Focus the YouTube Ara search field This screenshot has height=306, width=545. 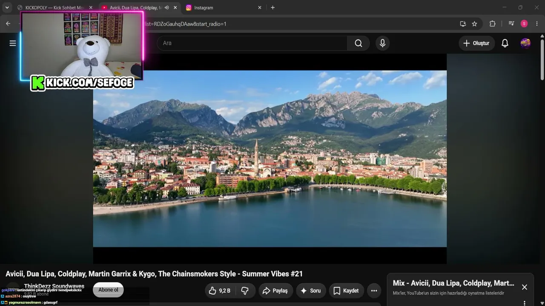252,43
